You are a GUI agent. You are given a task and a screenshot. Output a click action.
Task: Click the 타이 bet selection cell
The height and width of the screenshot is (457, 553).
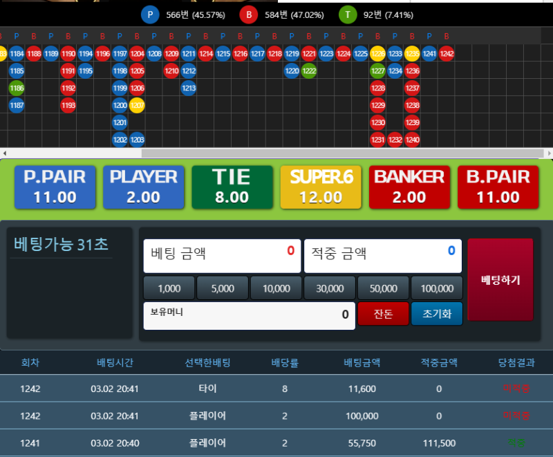208,389
